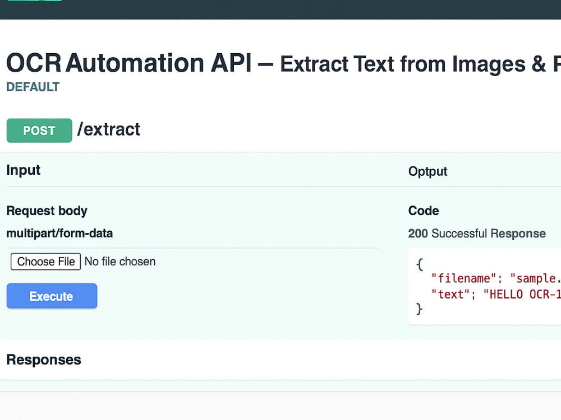This screenshot has width=561, height=420.
Task: Click the OCR Automation API title
Action: tap(129, 63)
